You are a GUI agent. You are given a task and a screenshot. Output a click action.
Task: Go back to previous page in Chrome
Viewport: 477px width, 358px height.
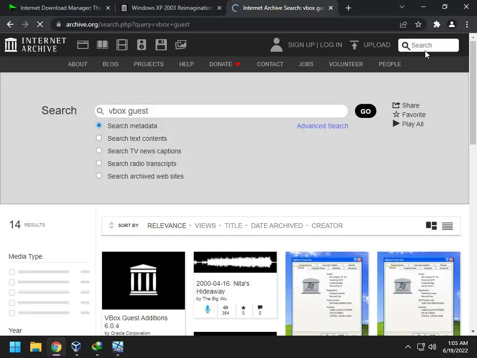click(10, 24)
